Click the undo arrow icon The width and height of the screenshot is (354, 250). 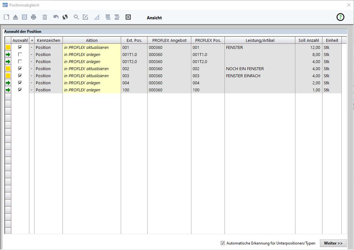[x=56, y=17]
